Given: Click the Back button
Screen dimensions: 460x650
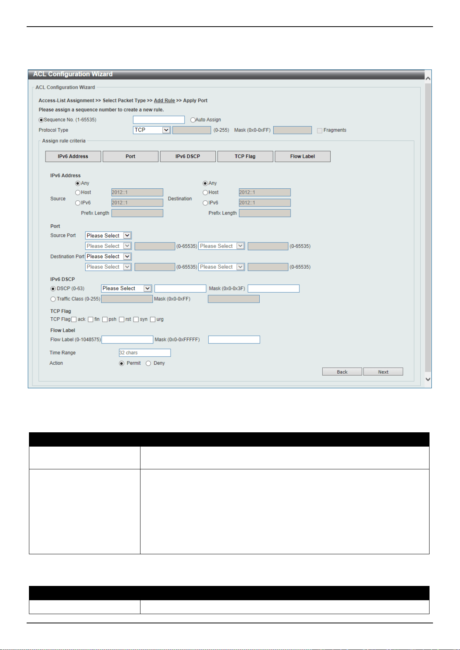Looking at the screenshot, I should click(342, 372).
